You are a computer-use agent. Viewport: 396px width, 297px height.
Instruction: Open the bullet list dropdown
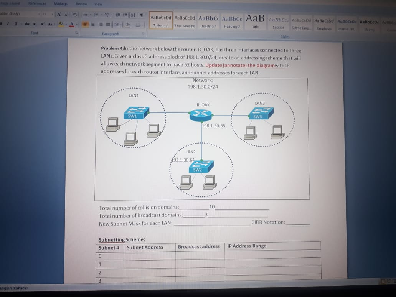pyautogui.click(x=91, y=15)
